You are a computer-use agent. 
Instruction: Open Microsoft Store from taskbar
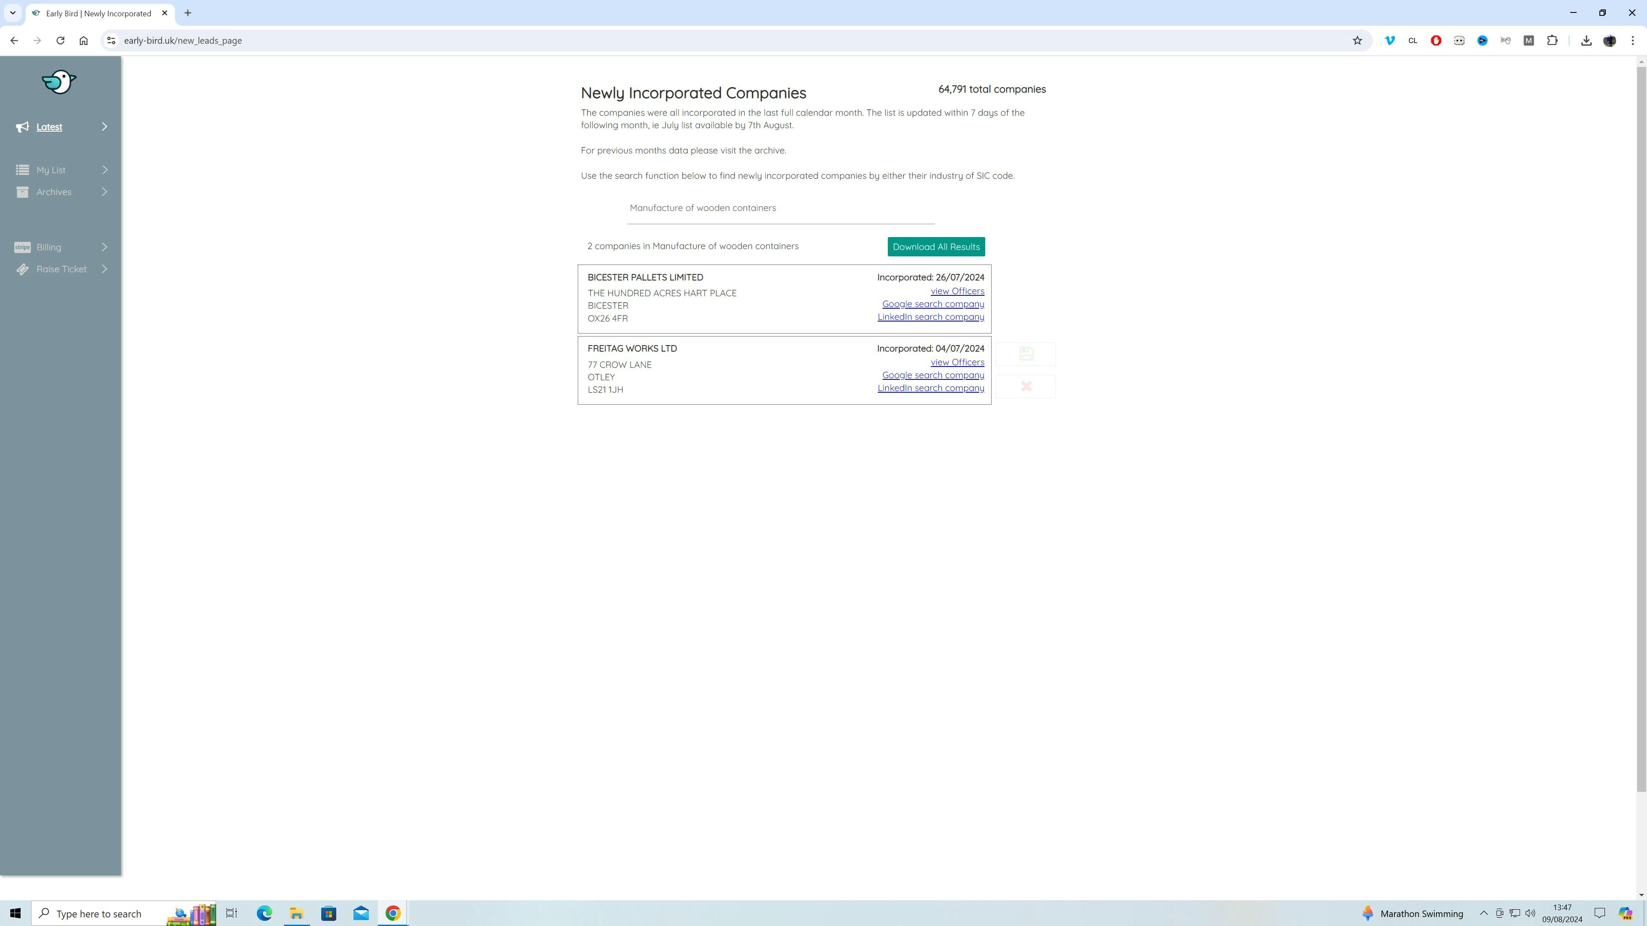(x=329, y=913)
